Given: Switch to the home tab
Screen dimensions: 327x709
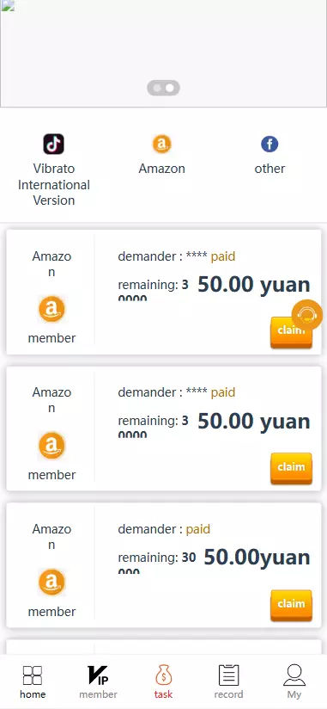Looking at the screenshot, I should coord(33,681).
